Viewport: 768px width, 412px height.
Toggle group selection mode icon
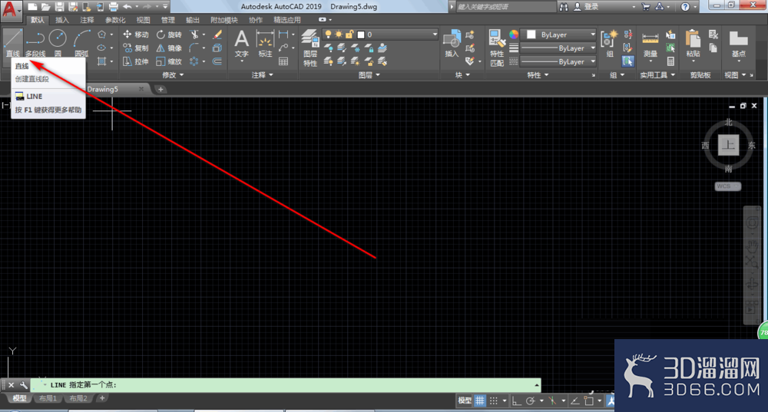(628, 61)
